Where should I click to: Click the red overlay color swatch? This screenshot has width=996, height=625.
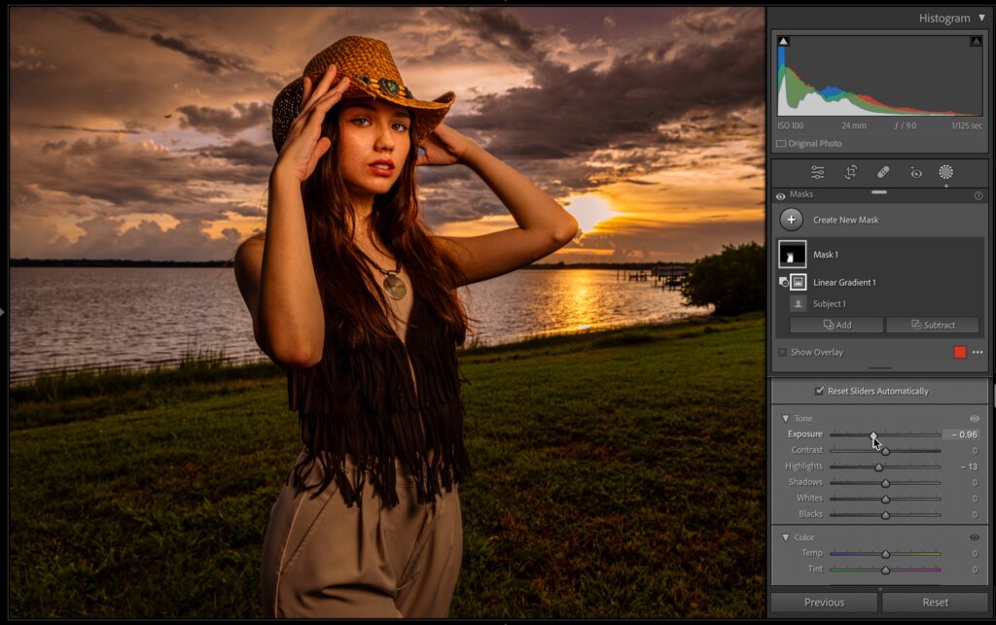[960, 352]
